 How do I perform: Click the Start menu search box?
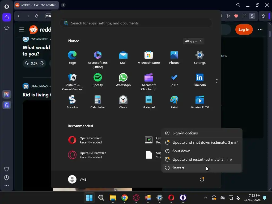click(x=136, y=23)
